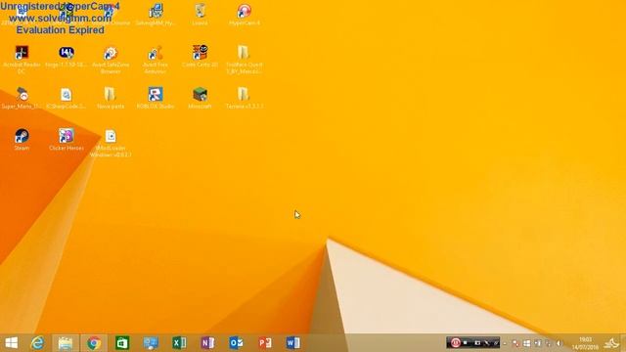Select the ROBLOX Studio shortcut
Image resolution: width=626 pixels, height=352 pixels.
[156, 98]
